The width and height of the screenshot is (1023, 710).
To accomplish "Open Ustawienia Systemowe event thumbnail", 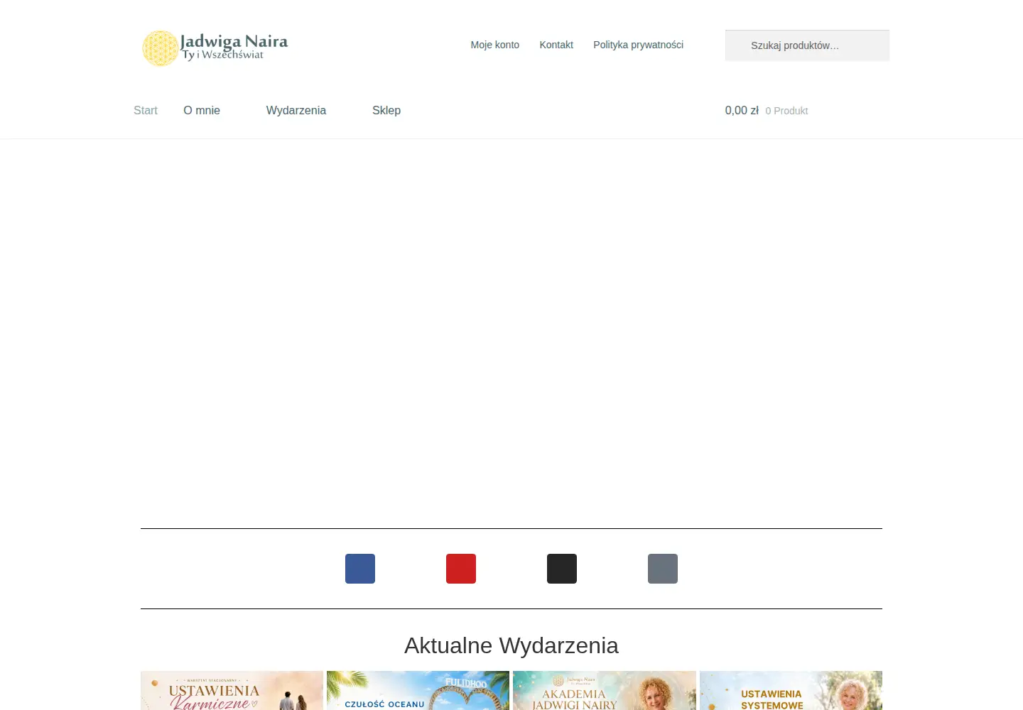I will coord(791,690).
